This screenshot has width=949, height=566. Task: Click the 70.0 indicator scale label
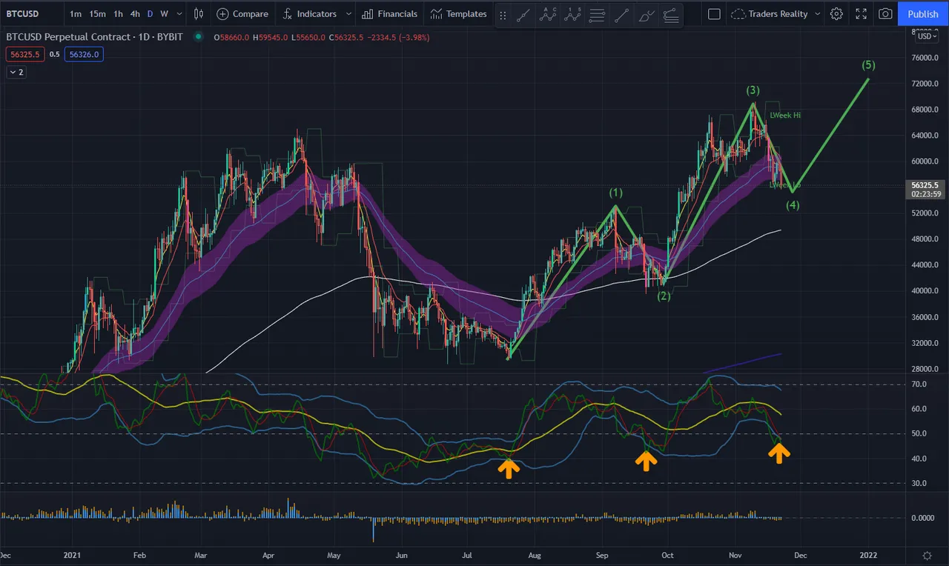(x=920, y=384)
